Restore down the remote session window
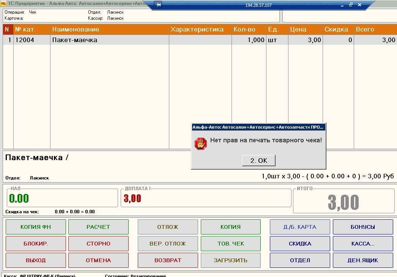The width and height of the screenshot is (397, 277). (x=351, y=5)
